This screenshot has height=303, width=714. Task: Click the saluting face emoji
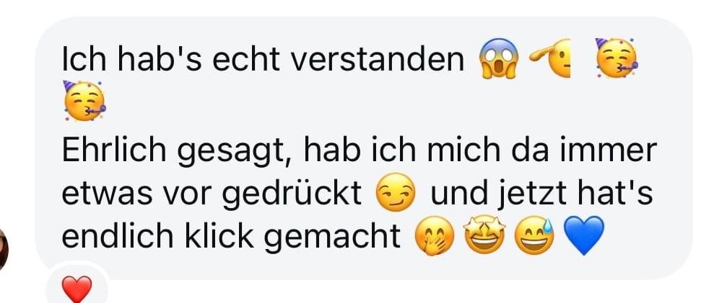pos(549,58)
